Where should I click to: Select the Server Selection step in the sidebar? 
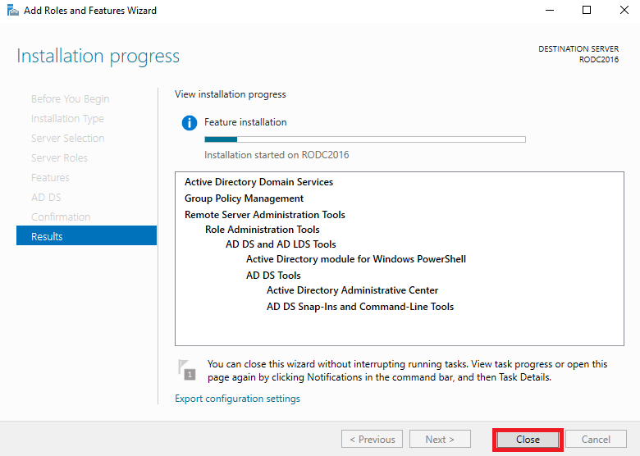click(x=68, y=139)
